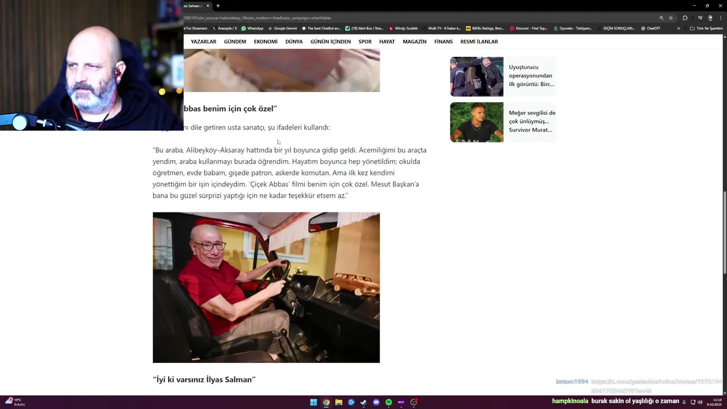The height and width of the screenshot is (409, 727).
Task: Open RESMİ İLANLAR menu item
Action: (x=479, y=41)
